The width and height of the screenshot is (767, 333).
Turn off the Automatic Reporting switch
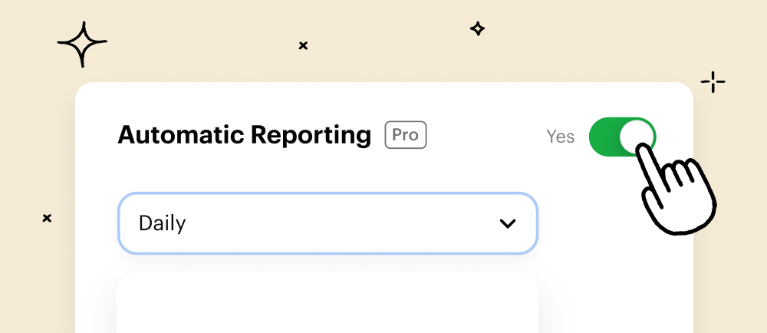pos(622,137)
